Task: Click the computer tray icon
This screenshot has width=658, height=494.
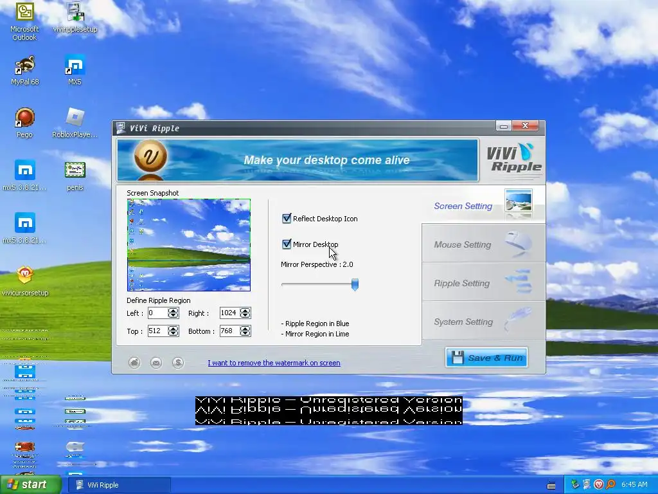Action: [x=587, y=485]
